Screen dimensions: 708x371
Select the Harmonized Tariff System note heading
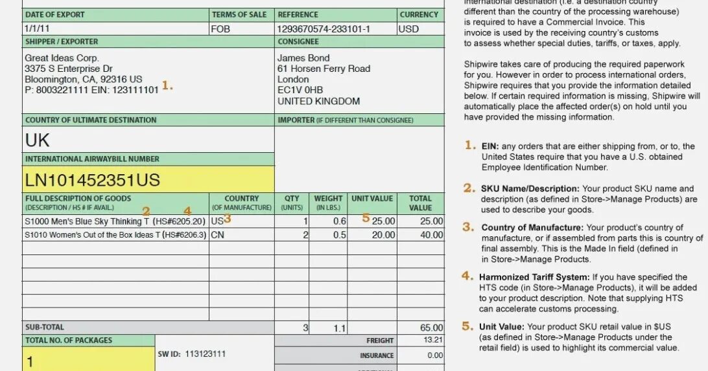click(x=534, y=277)
